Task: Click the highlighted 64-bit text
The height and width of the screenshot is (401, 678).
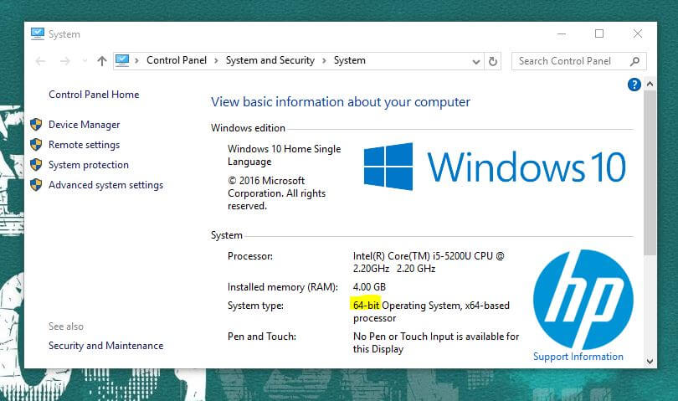Action: [366, 306]
